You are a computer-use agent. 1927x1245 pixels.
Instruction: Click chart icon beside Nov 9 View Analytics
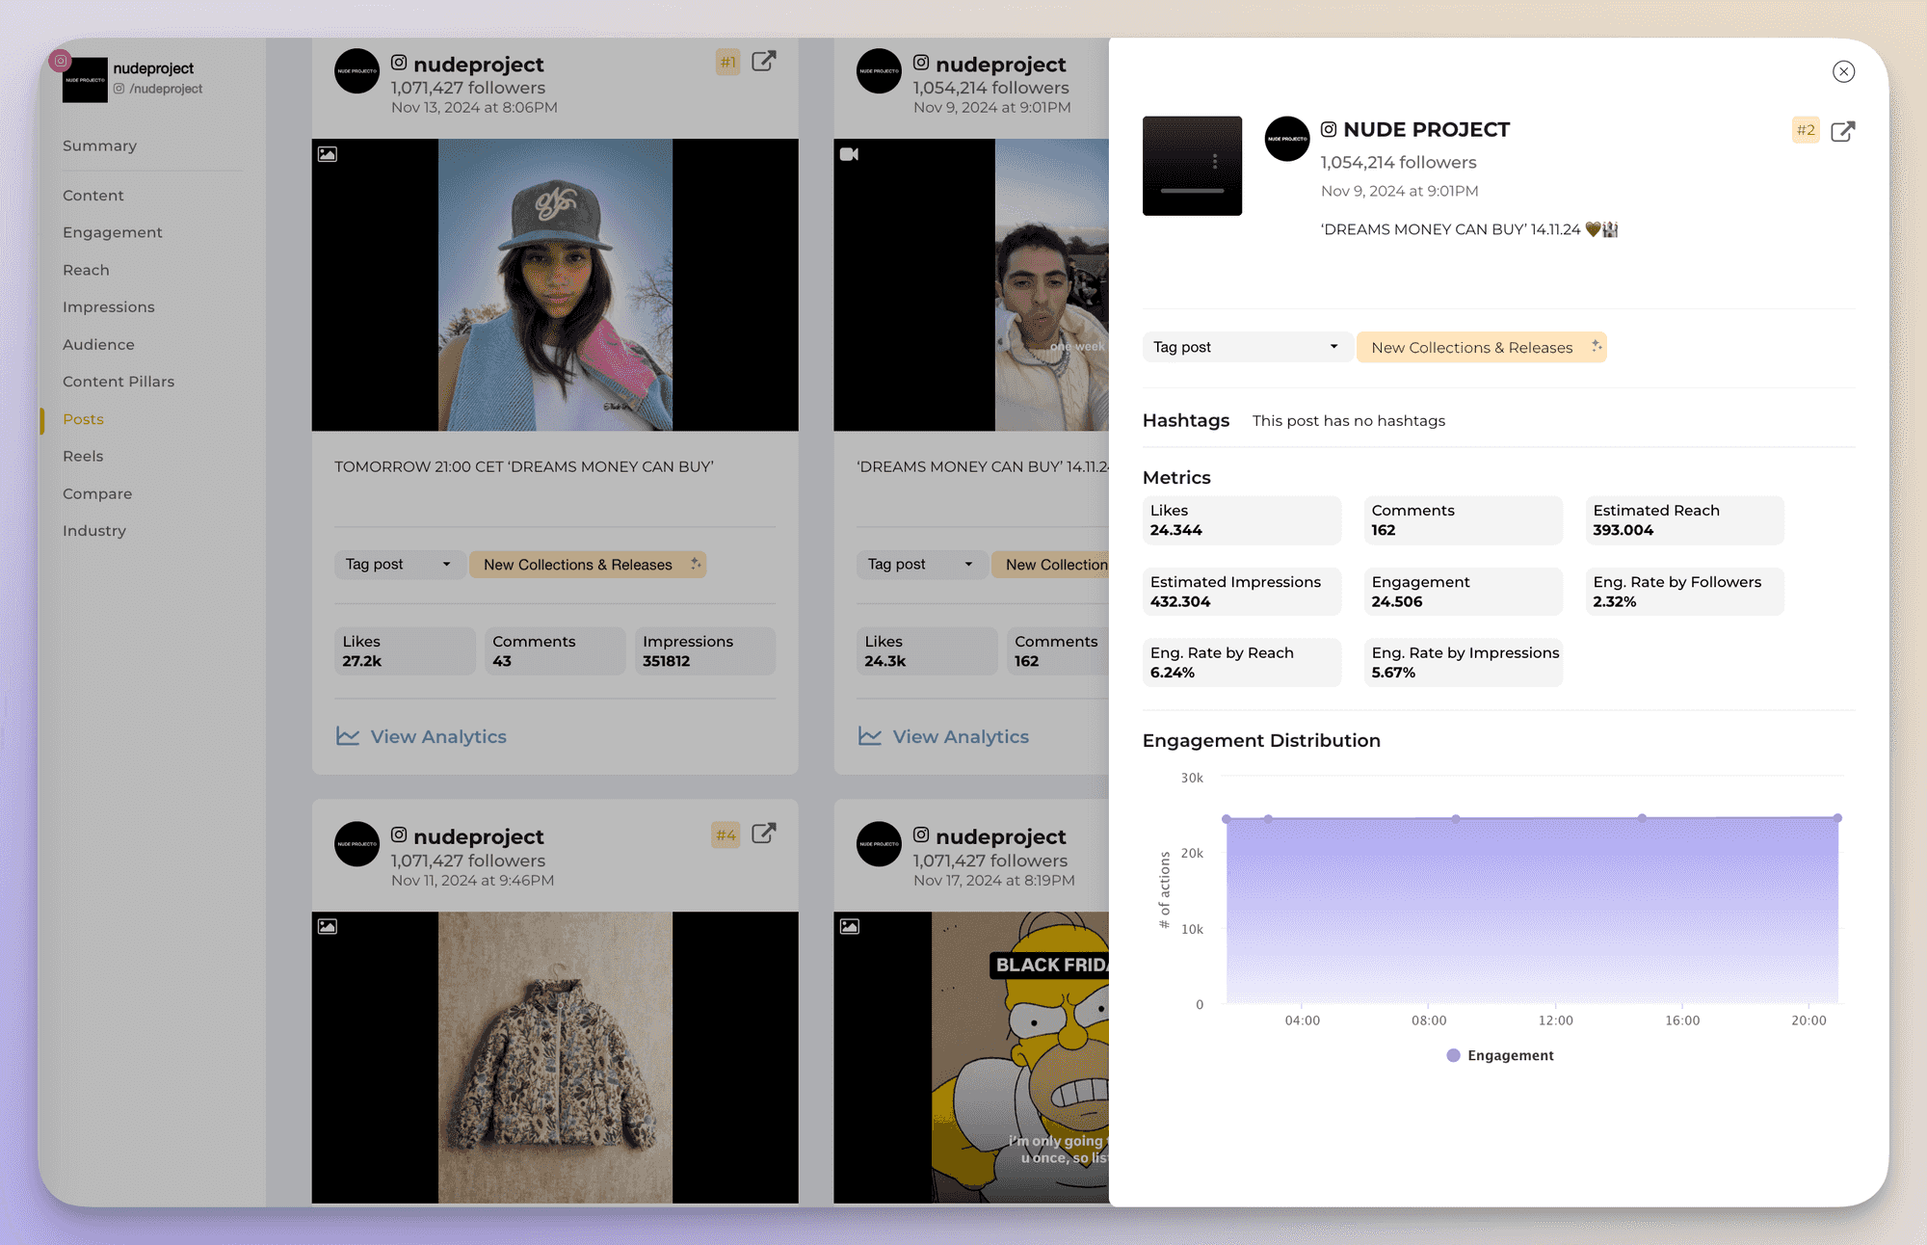point(870,736)
